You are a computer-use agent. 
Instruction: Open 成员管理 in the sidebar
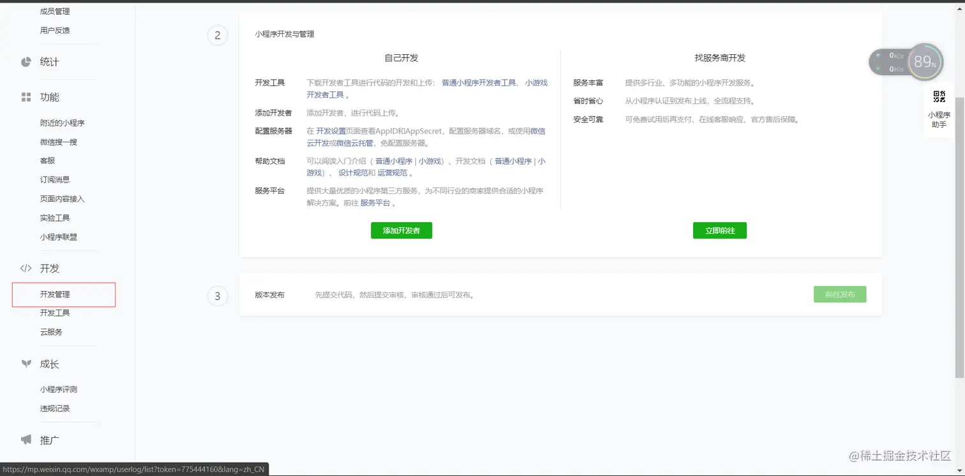pos(55,11)
